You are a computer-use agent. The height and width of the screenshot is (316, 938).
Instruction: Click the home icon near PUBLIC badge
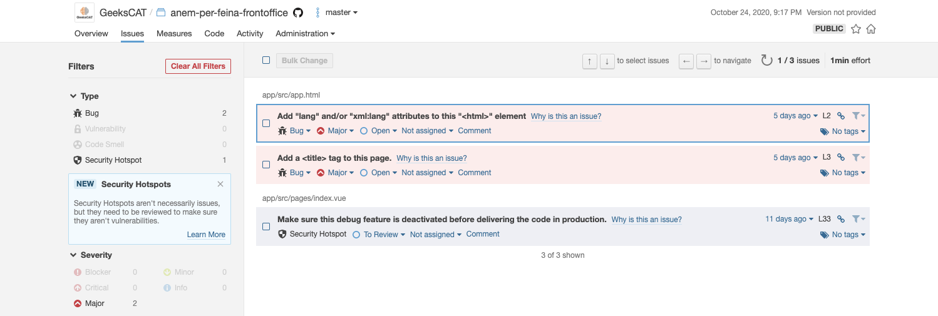click(x=870, y=29)
